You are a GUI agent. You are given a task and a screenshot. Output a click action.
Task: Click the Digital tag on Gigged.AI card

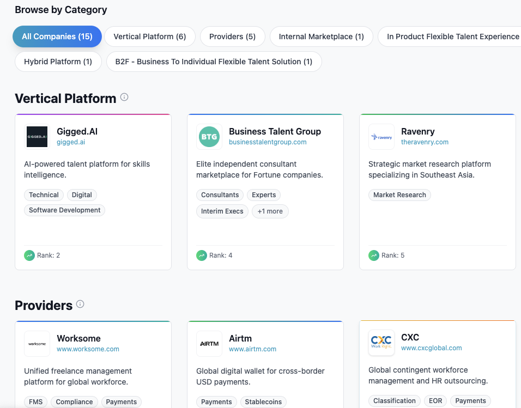point(82,194)
